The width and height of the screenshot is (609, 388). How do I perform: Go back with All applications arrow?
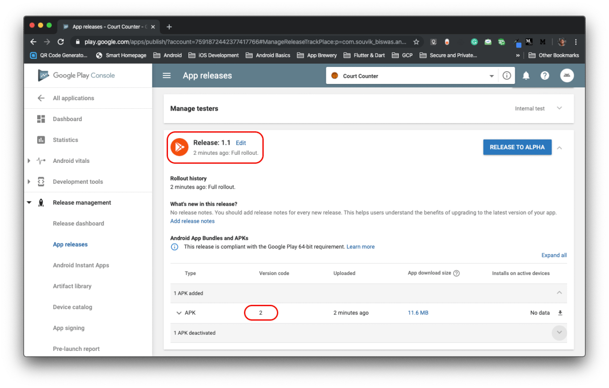[x=41, y=98]
